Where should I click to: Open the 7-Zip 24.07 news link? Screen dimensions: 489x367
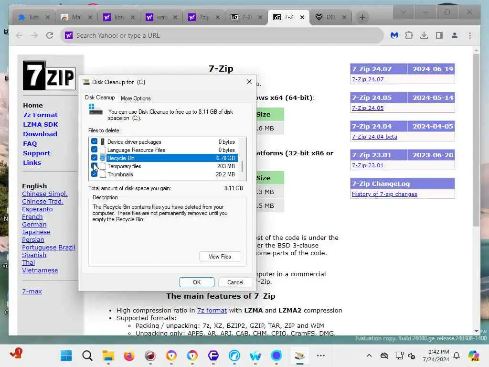point(367,79)
